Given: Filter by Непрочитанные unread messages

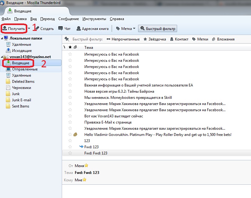Looking at the screenshot, I should 123,39.
